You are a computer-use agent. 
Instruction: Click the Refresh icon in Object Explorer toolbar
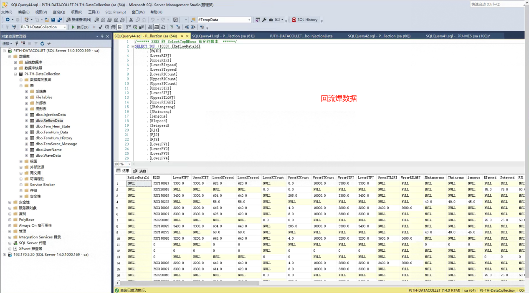point(42,43)
